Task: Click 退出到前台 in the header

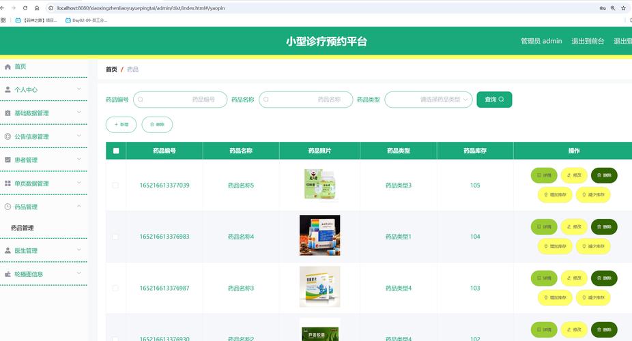Action: (x=588, y=41)
